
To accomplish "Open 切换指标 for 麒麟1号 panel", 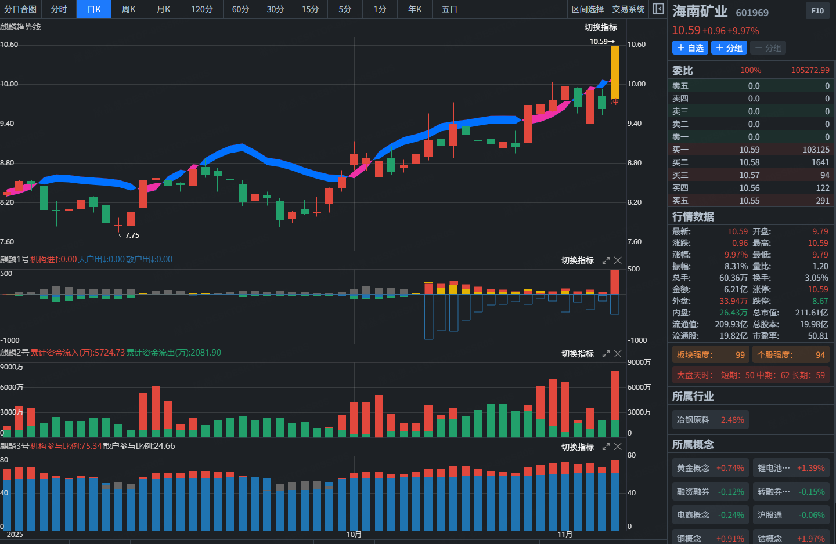I will 577,260.
